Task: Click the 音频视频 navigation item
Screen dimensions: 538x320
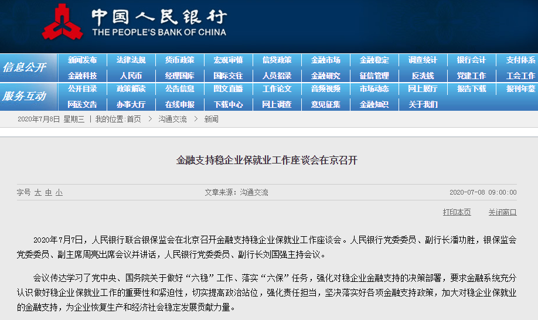Action: pyautogui.click(x=325, y=89)
